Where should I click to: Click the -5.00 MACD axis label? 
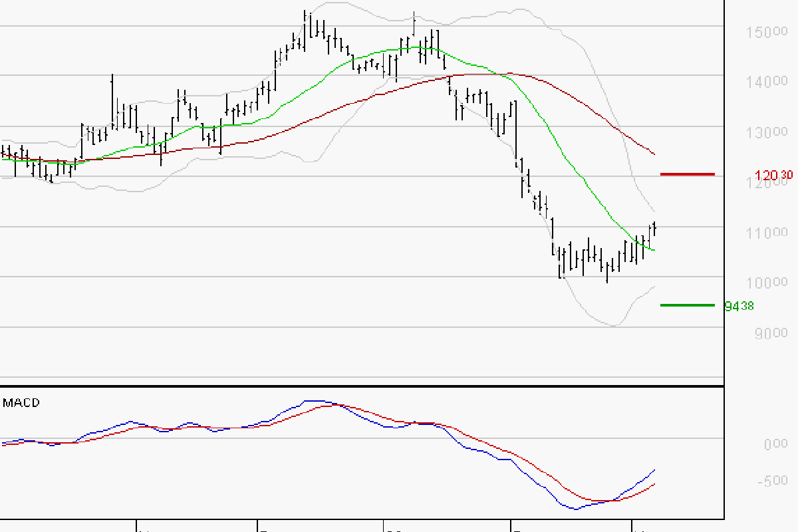tap(773, 481)
